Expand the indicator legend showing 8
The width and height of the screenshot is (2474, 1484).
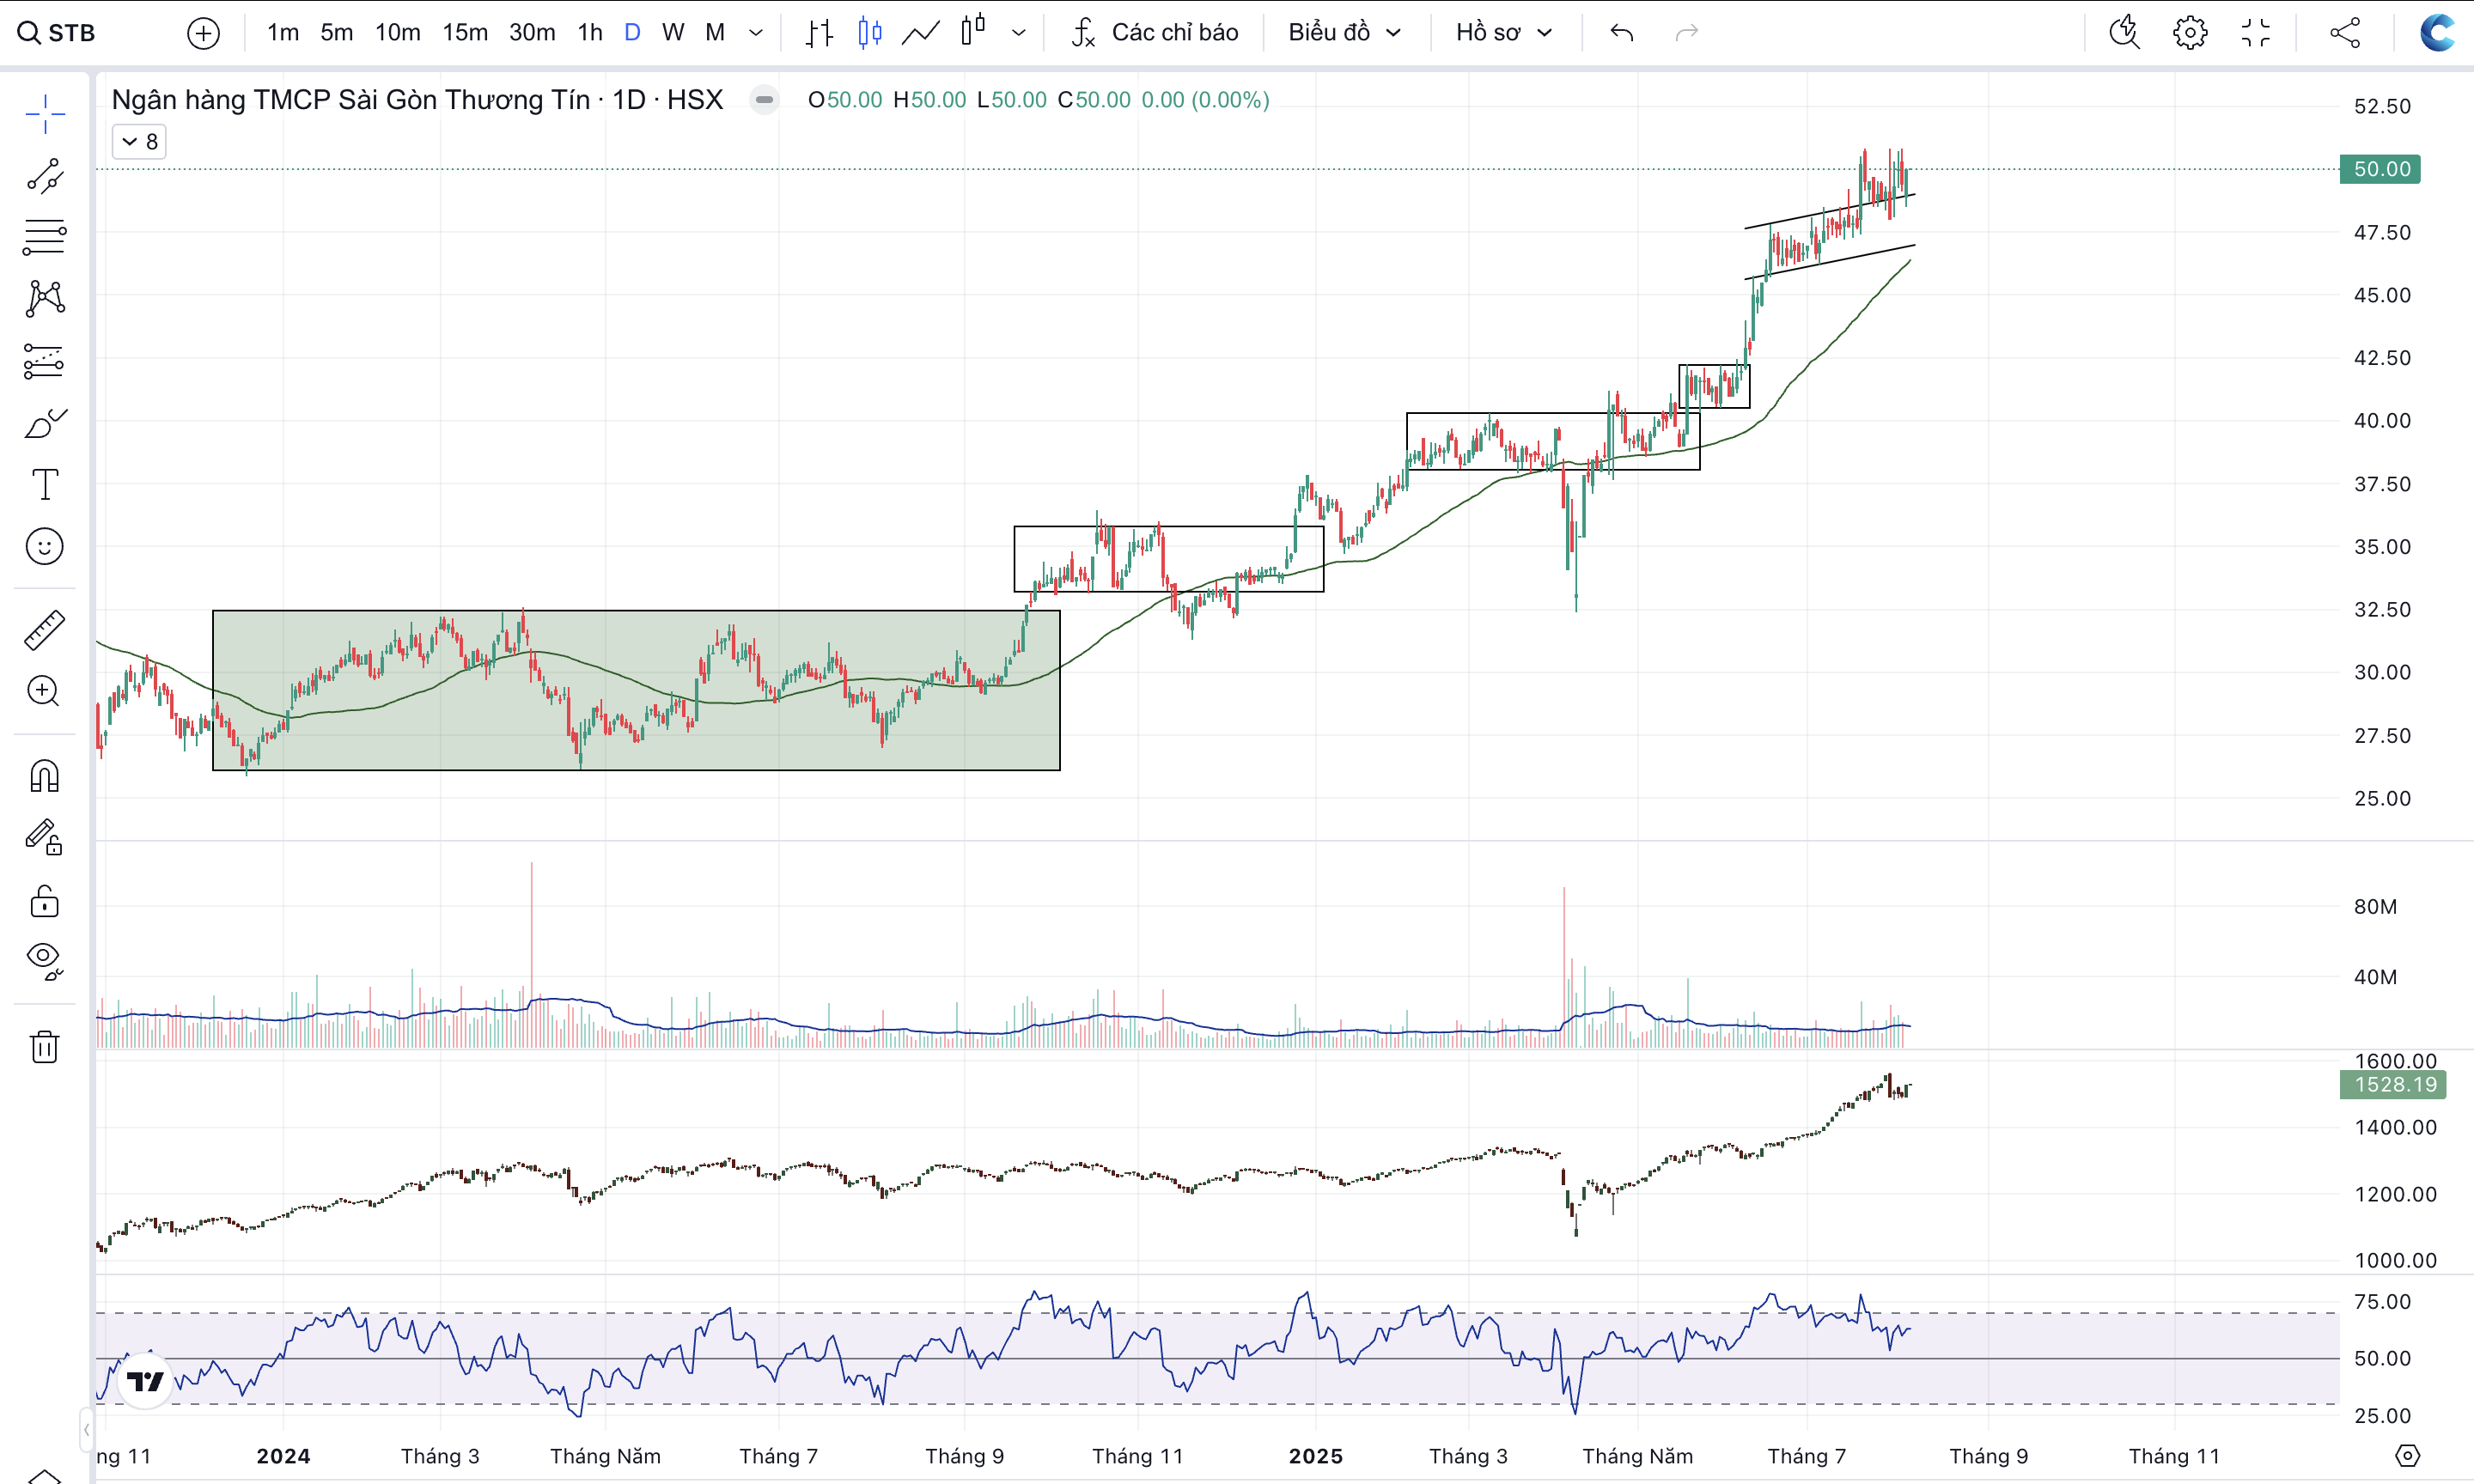[x=139, y=142]
